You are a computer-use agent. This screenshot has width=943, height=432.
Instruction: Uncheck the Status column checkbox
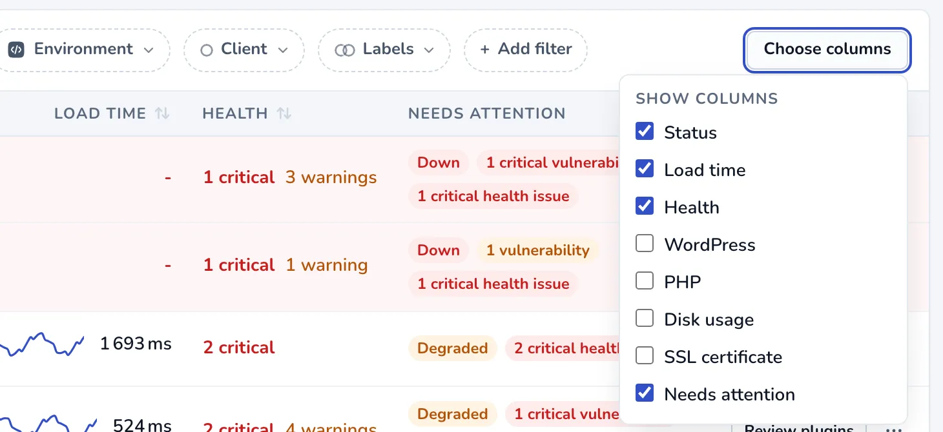(x=645, y=132)
